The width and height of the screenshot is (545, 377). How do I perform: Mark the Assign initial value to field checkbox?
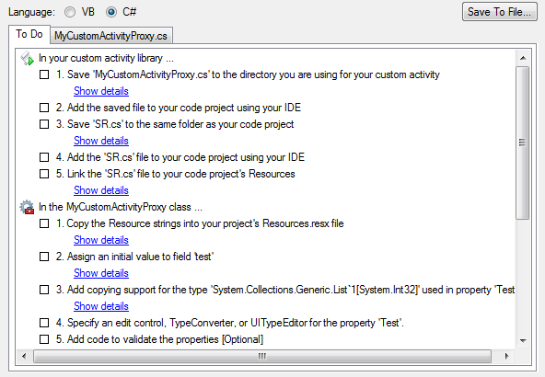pos(44,257)
